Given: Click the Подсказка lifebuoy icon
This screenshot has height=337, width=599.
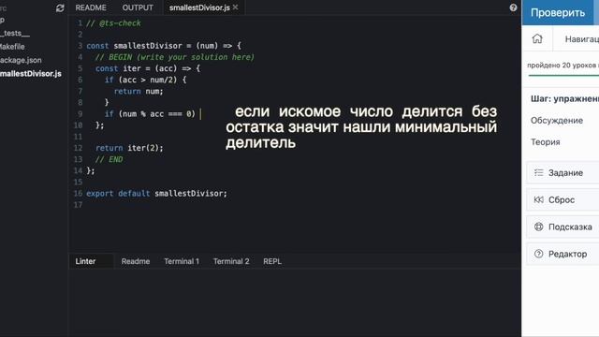Looking at the screenshot, I should coord(539,227).
